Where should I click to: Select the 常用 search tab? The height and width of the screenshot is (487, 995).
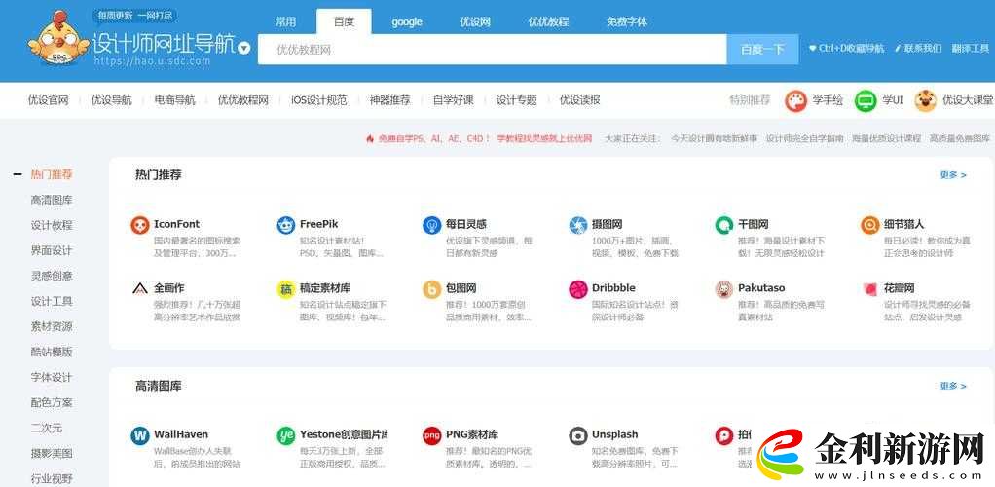285,21
